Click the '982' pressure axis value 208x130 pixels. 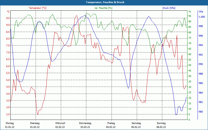pos(201,102)
